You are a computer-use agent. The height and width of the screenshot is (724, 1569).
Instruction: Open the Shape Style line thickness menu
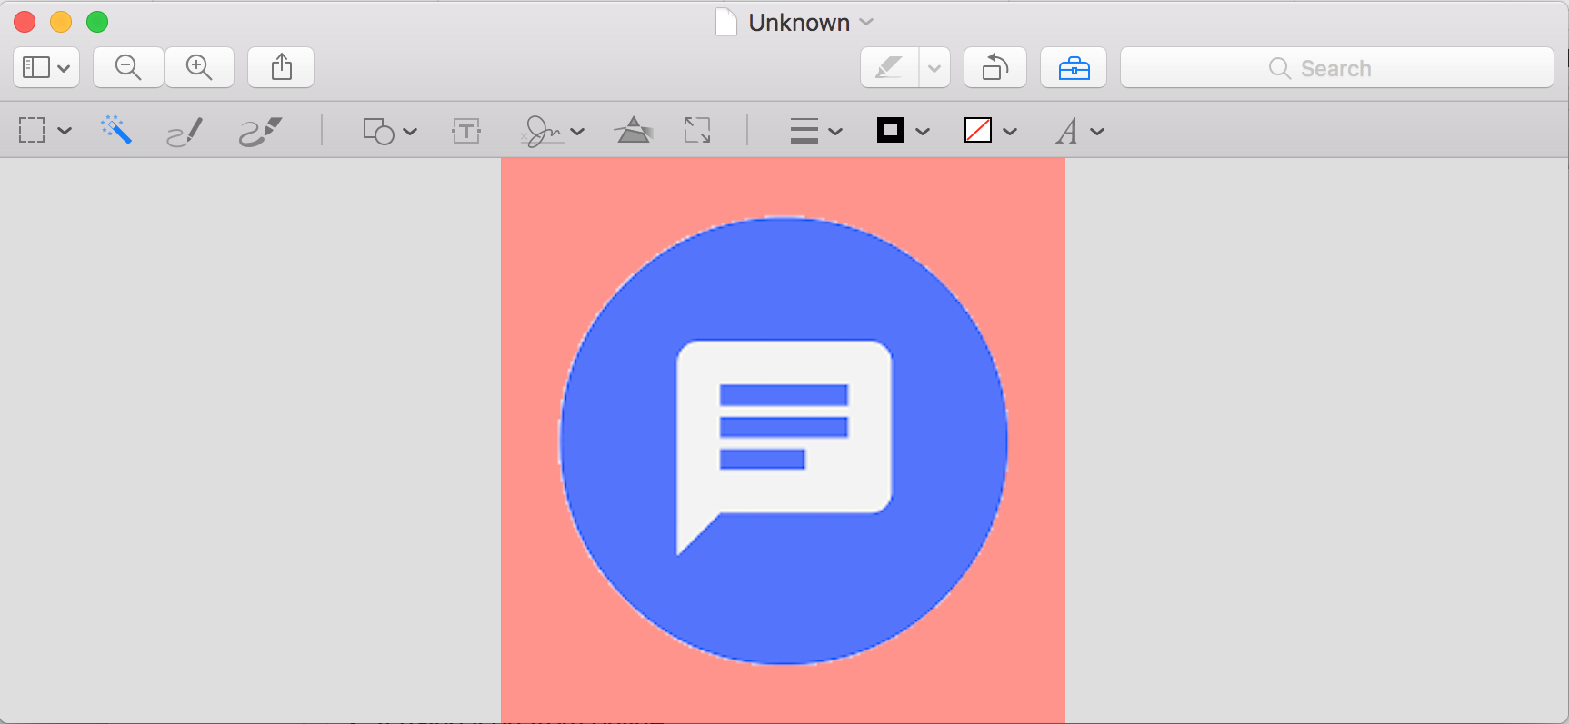[815, 132]
